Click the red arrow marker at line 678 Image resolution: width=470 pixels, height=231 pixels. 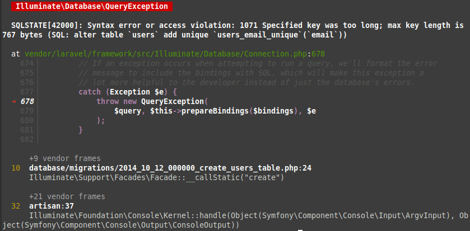tap(13, 101)
